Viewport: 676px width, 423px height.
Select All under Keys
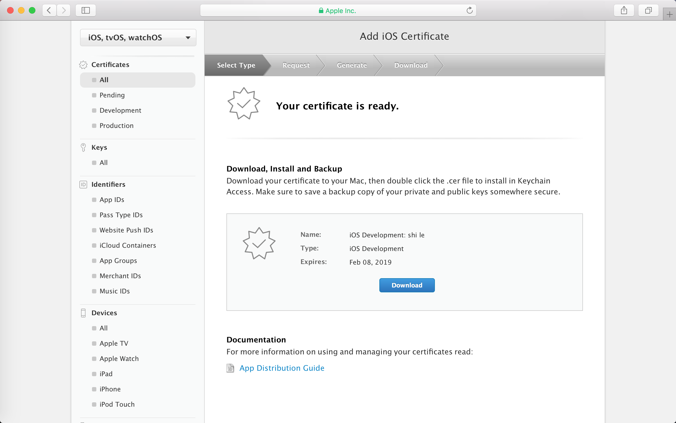click(x=103, y=163)
